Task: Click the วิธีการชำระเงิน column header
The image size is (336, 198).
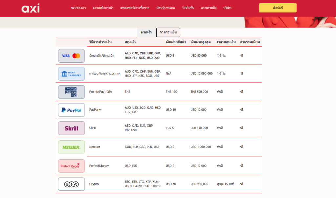Action: pos(100,42)
